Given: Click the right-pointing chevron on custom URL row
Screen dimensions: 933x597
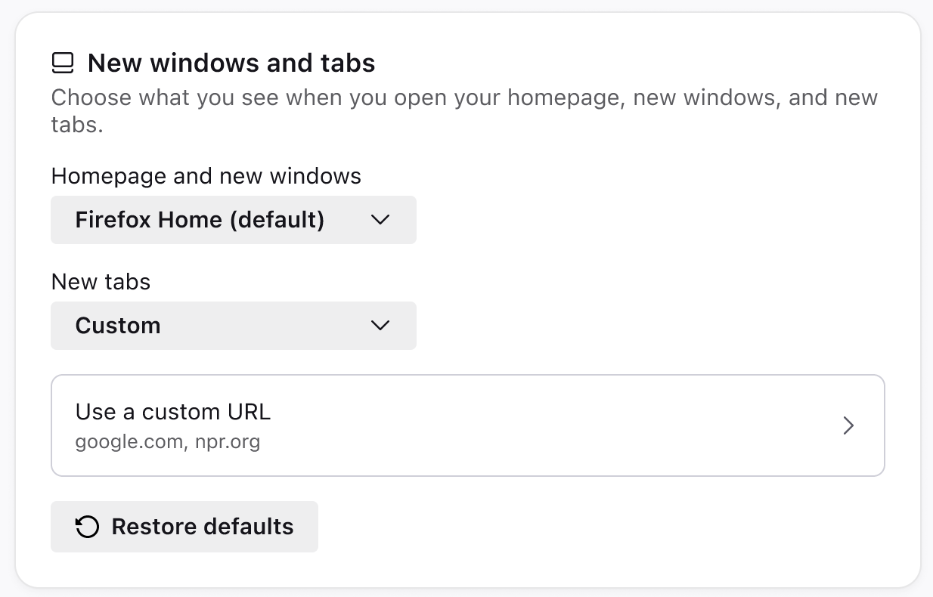Looking at the screenshot, I should tap(848, 425).
